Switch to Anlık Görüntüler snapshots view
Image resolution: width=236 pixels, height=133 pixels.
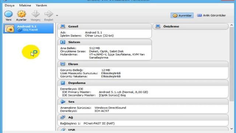tap(211, 16)
